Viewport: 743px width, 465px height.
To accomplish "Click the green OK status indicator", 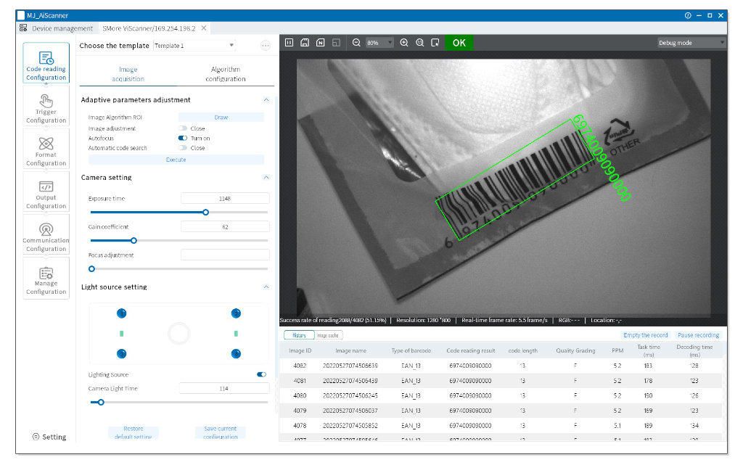I will (x=459, y=43).
